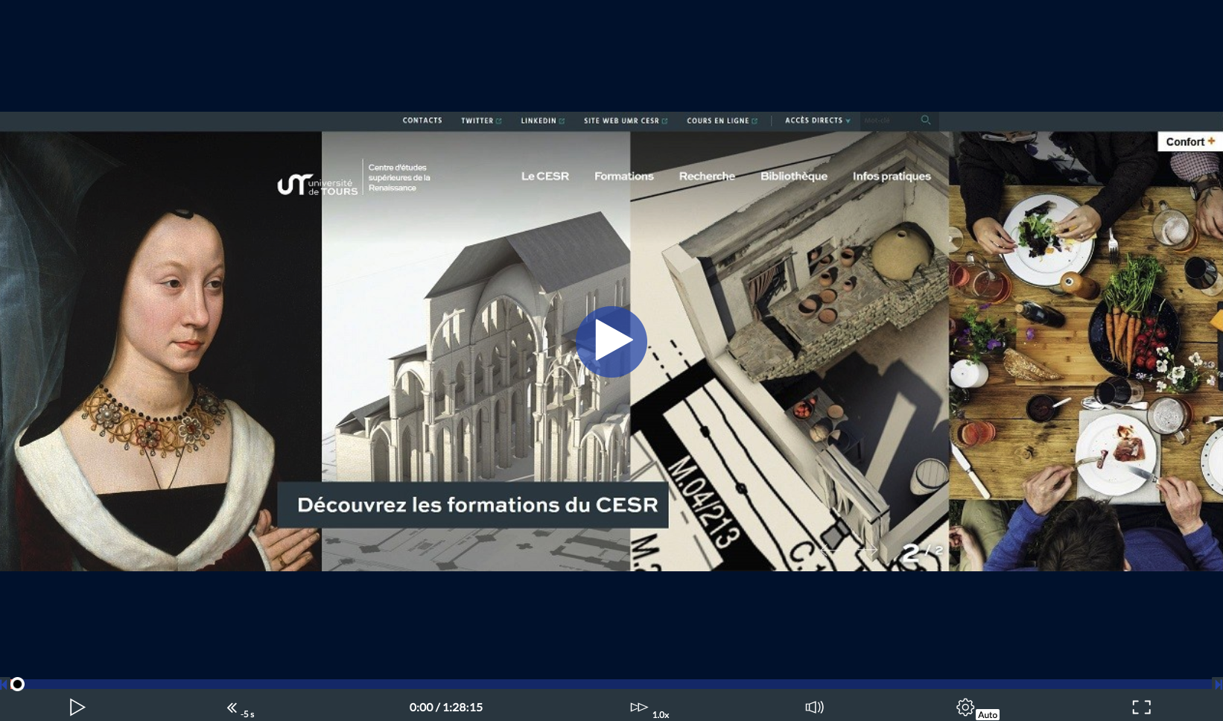Click the slider's right arrow near the 2/2 counter
Screen dimensions: 1223x721
pyautogui.click(x=867, y=550)
